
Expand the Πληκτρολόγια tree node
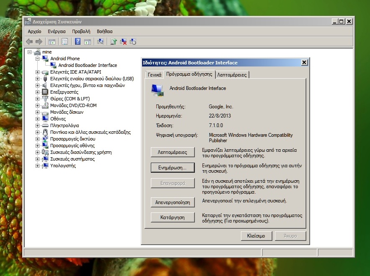tap(37, 125)
